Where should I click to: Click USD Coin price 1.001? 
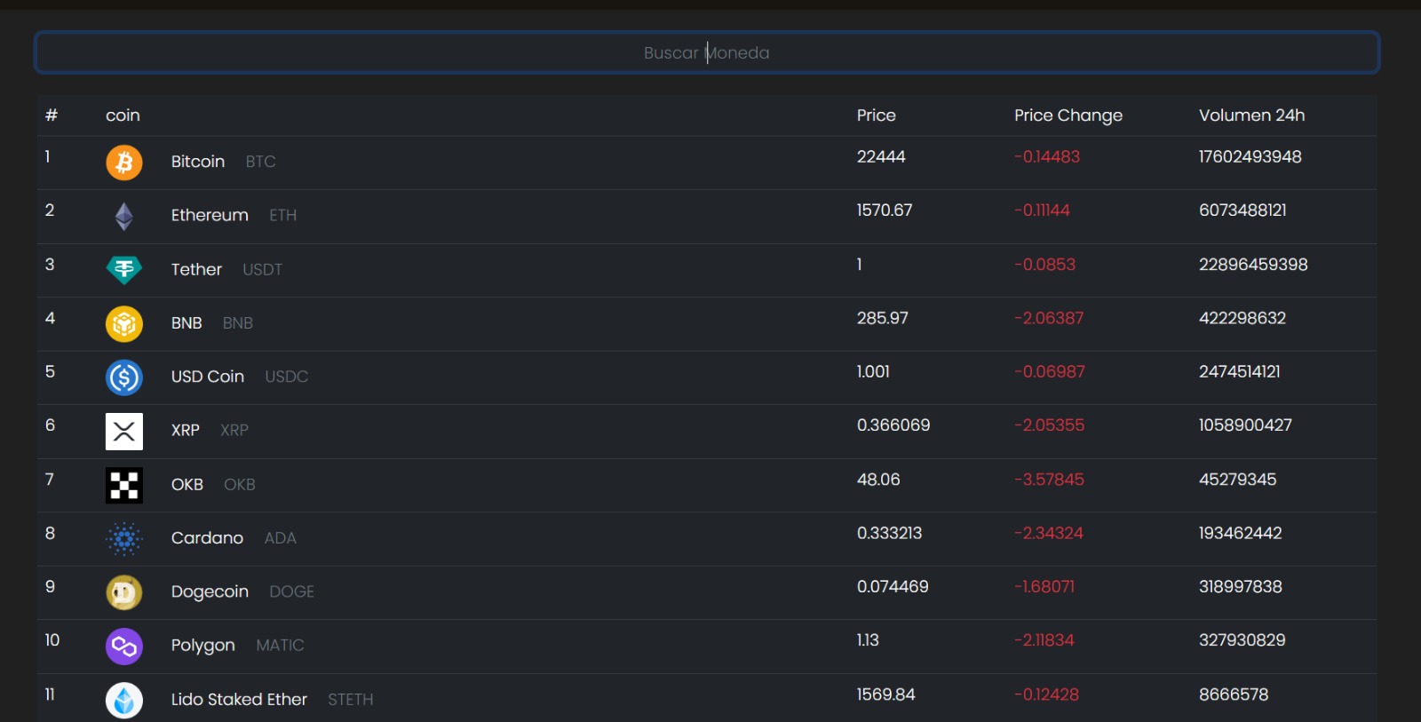873,372
